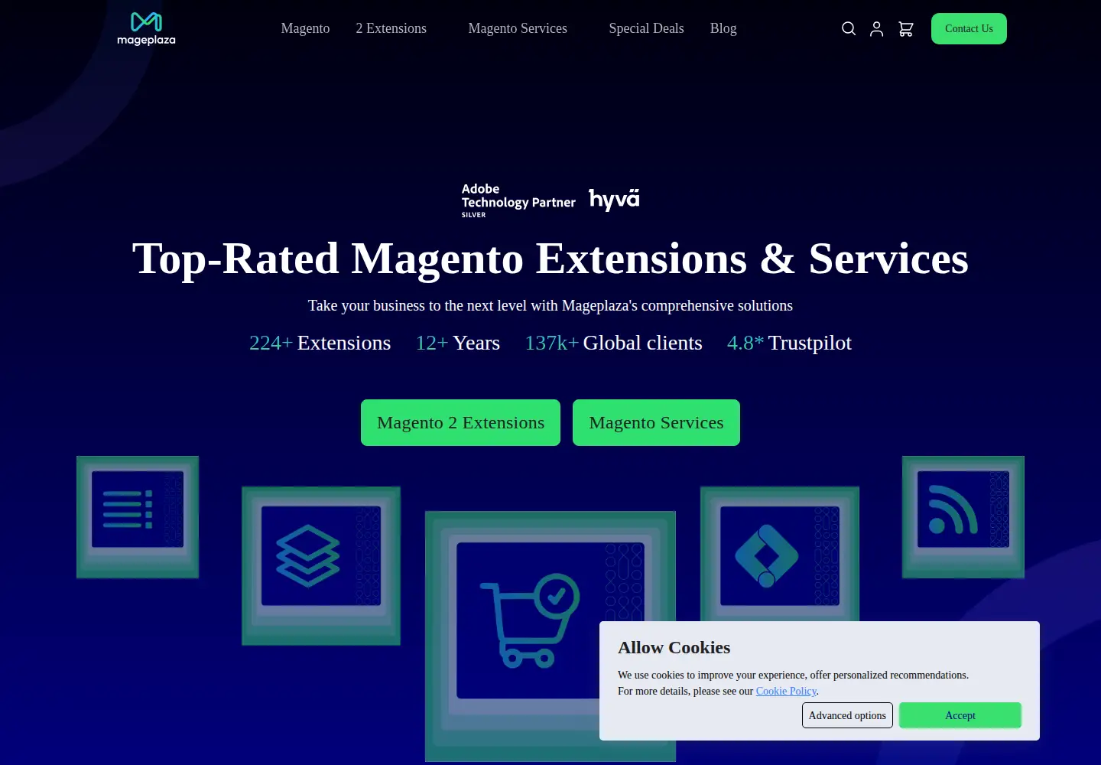Image resolution: width=1101 pixels, height=765 pixels.
Task: Open the shopping cart icon
Action: (x=906, y=29)
